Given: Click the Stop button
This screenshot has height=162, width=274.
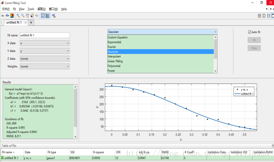Looking at the screenshot, I should point(254,48).
